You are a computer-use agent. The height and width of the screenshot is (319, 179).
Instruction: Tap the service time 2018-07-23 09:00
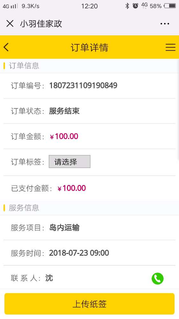click(x=79, y=253)
